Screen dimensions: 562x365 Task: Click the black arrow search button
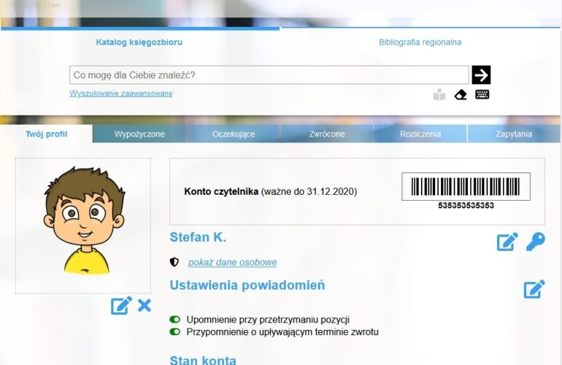click(481, 75)
